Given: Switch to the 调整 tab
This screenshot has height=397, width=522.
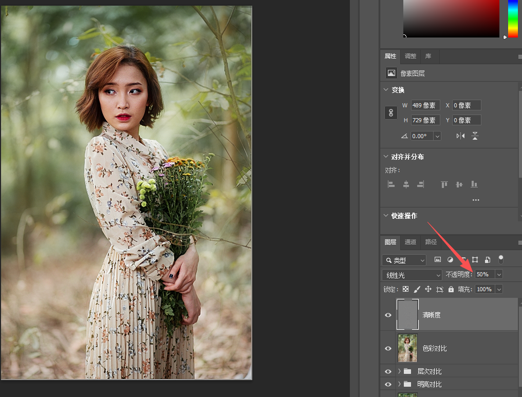Looking at the screenshot, I should click(x=411, y=56).
